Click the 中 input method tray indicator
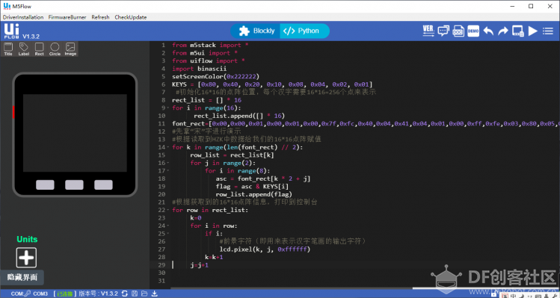Image resolution: width=560 pixels, height=298 pixels. point(513,296)
